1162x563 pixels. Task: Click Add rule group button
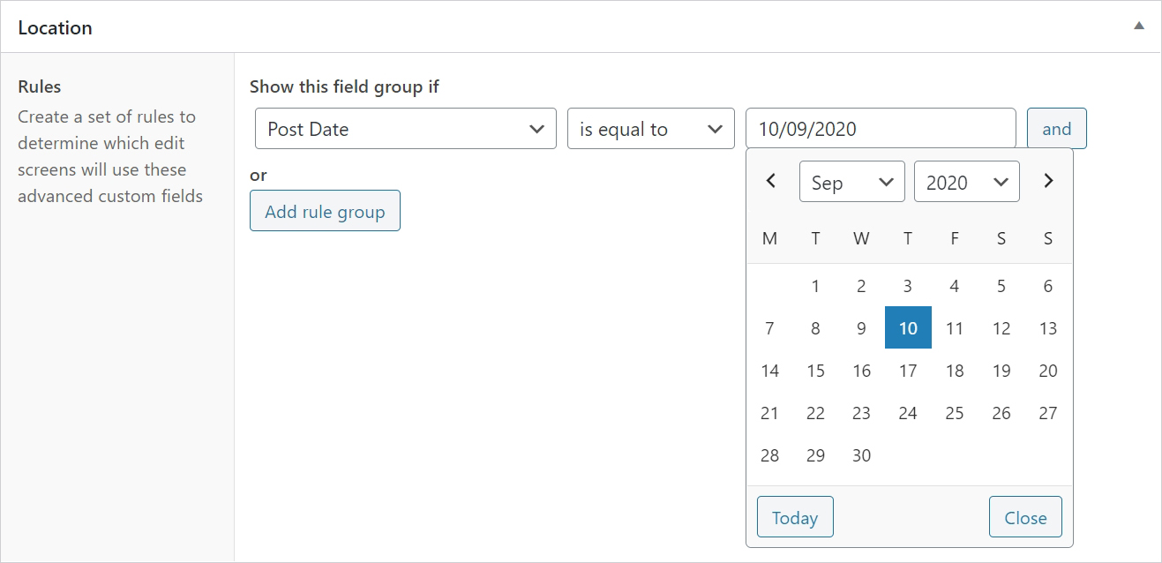(325, 211)
